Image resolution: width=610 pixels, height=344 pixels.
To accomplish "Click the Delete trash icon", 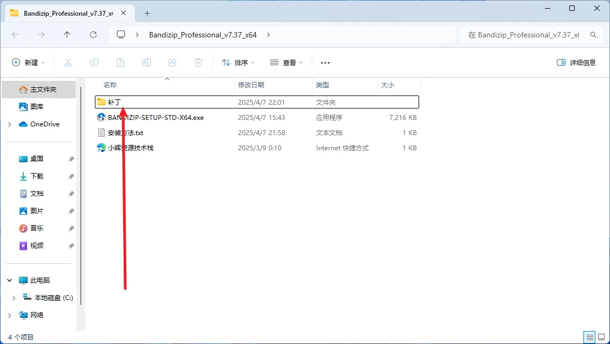I will [x=198, y=62].
